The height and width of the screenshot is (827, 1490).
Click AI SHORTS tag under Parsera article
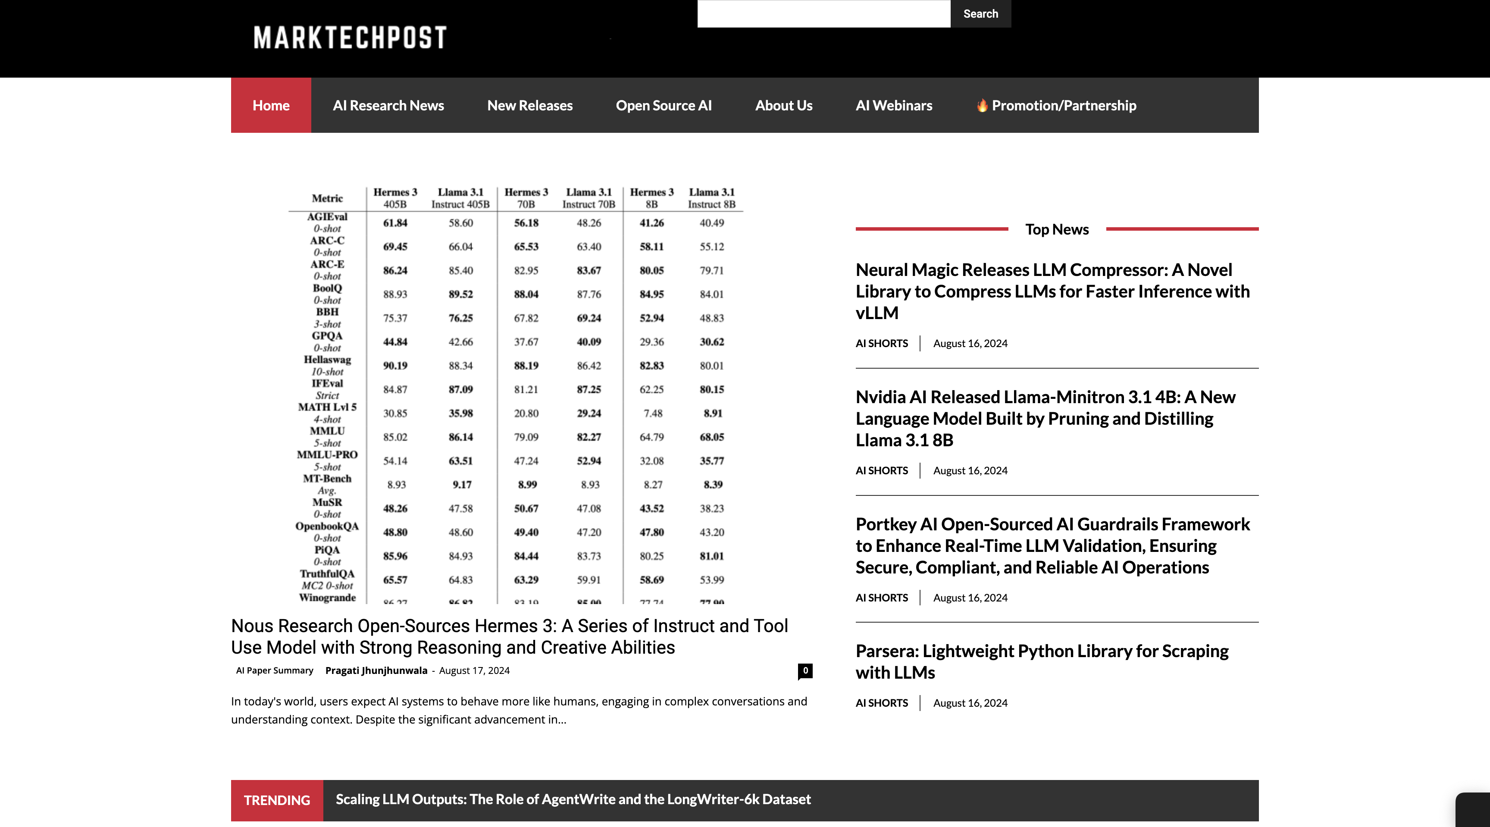coord(882,703)
